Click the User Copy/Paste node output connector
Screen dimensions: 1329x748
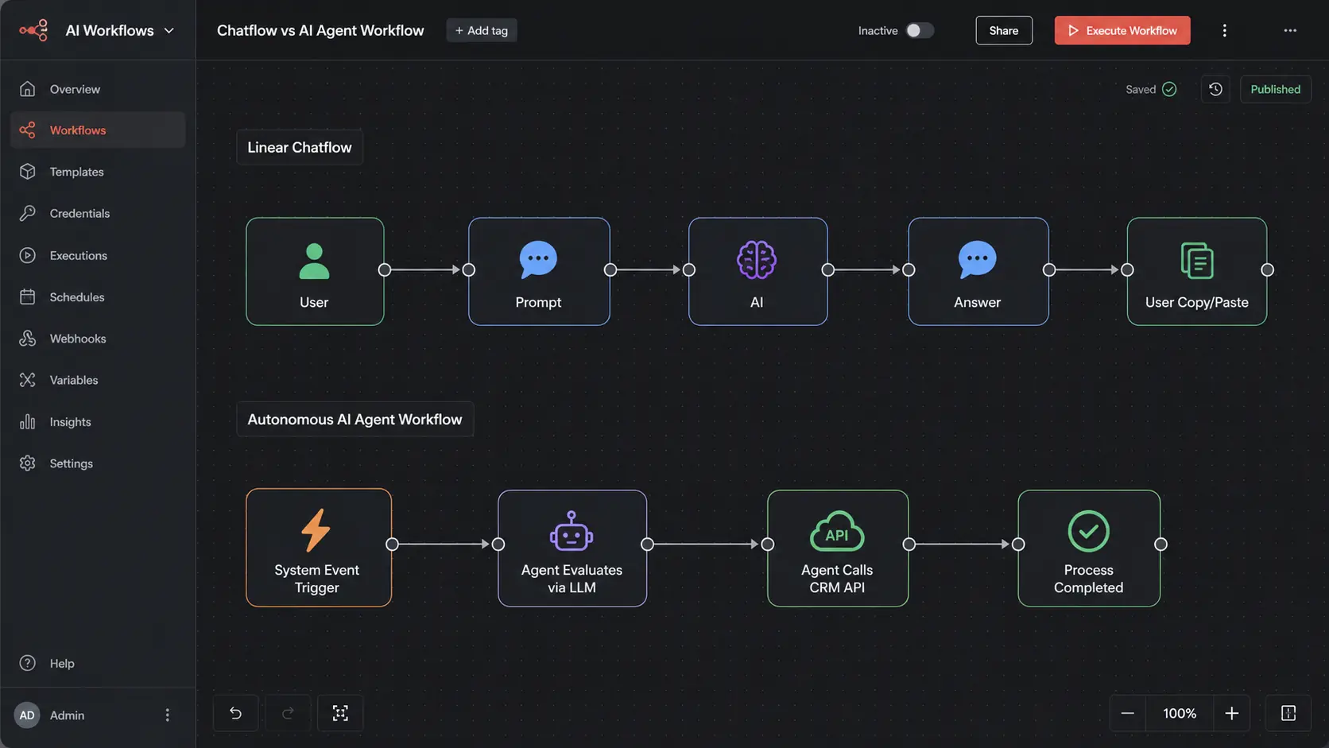(1268, 269)
